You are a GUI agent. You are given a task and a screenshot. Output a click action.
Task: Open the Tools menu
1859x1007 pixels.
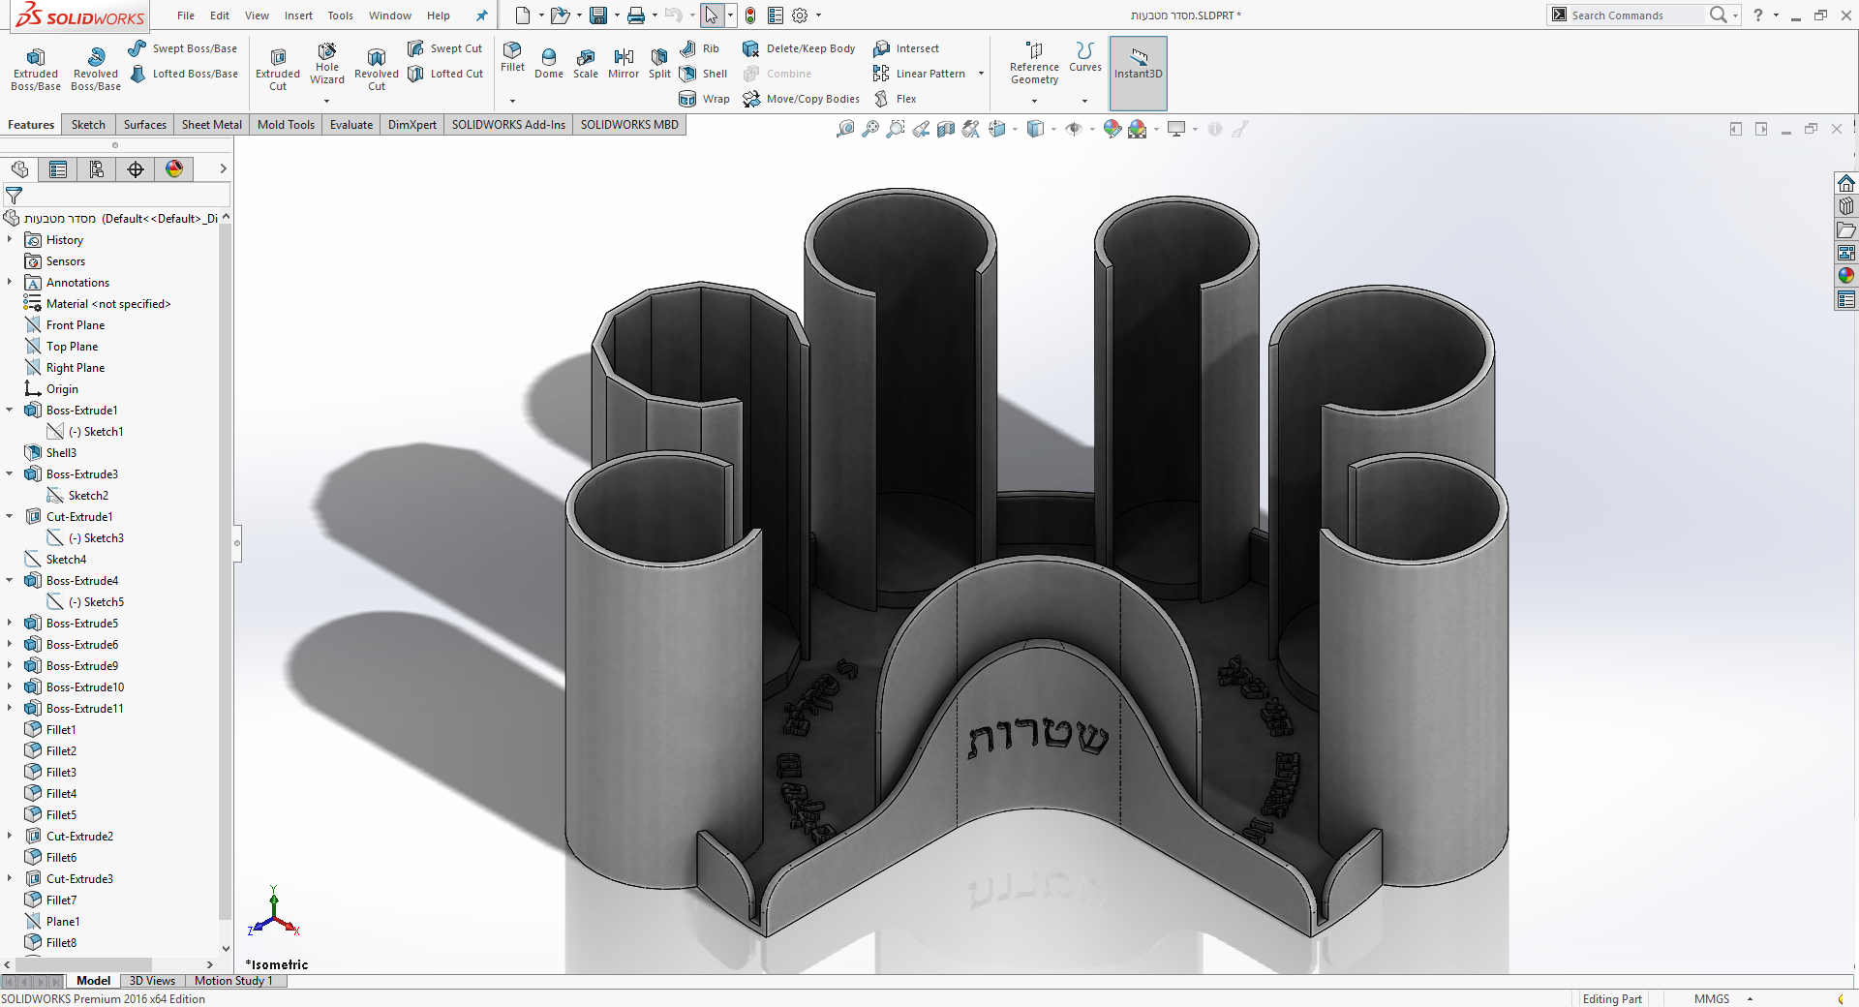[340, 15]
